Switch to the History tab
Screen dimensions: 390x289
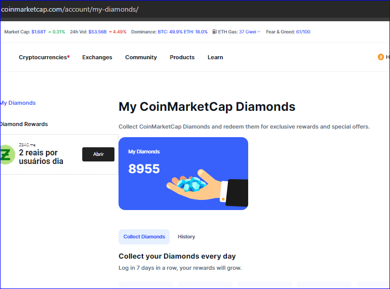pos(186,237)
